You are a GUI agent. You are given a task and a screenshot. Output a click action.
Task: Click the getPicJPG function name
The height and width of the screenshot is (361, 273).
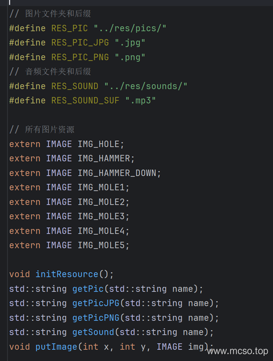click(96, 303)
